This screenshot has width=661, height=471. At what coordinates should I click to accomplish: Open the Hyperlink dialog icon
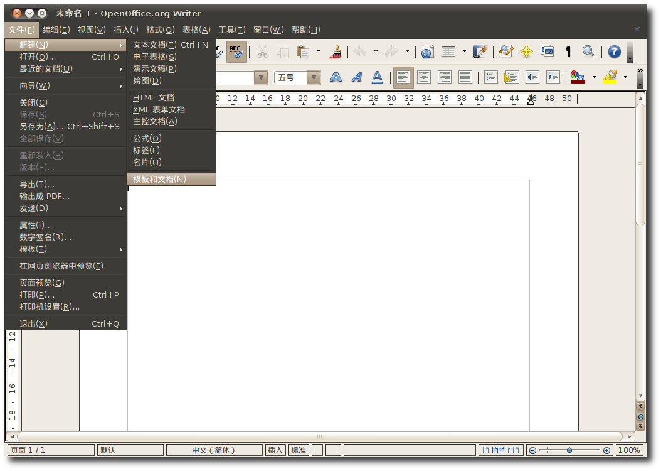tap(428, 51)
